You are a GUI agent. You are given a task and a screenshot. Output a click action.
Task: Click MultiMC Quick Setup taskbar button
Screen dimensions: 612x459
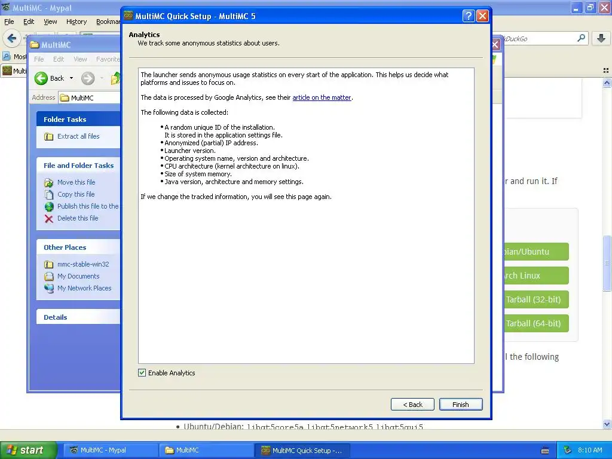point(302,451)
